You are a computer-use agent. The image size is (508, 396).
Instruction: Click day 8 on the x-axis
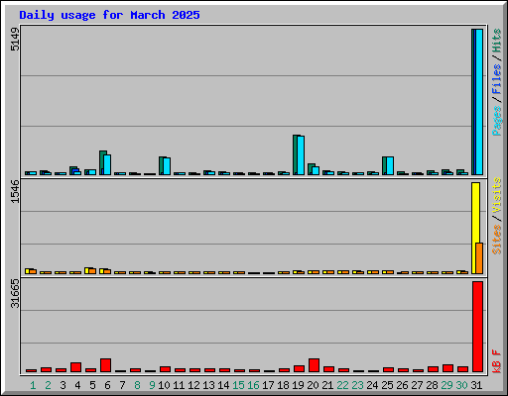tap(137, 385)
